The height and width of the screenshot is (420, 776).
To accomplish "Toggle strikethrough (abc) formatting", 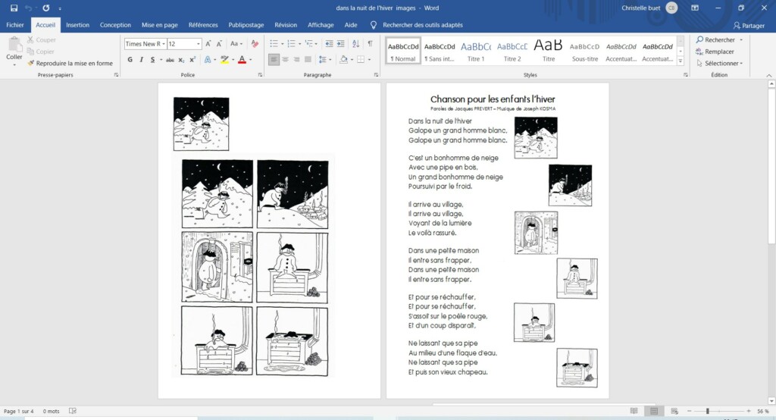I will pyautogui.click(x=170, y=59).
